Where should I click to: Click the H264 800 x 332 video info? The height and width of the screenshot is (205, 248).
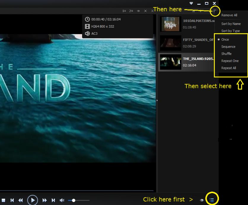pos(102,26)
